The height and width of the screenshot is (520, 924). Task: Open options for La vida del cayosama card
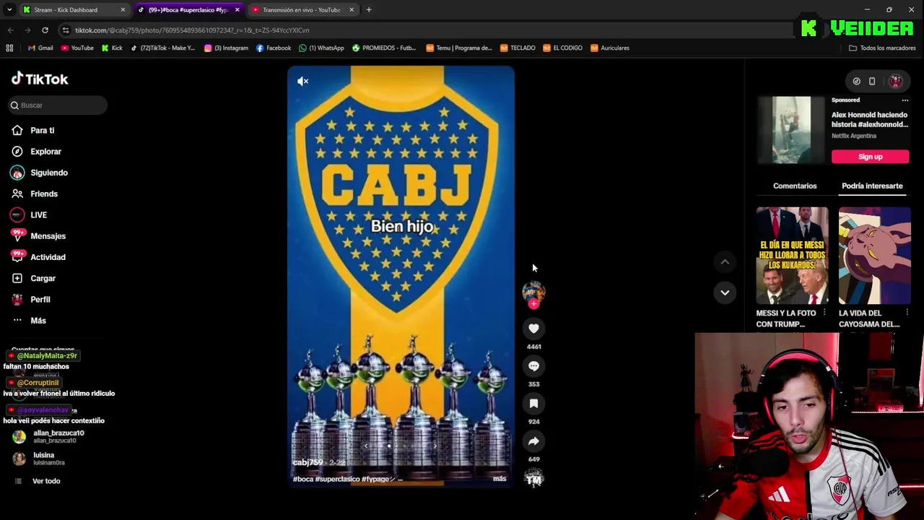pyautogui.click(x=907, y=313)
